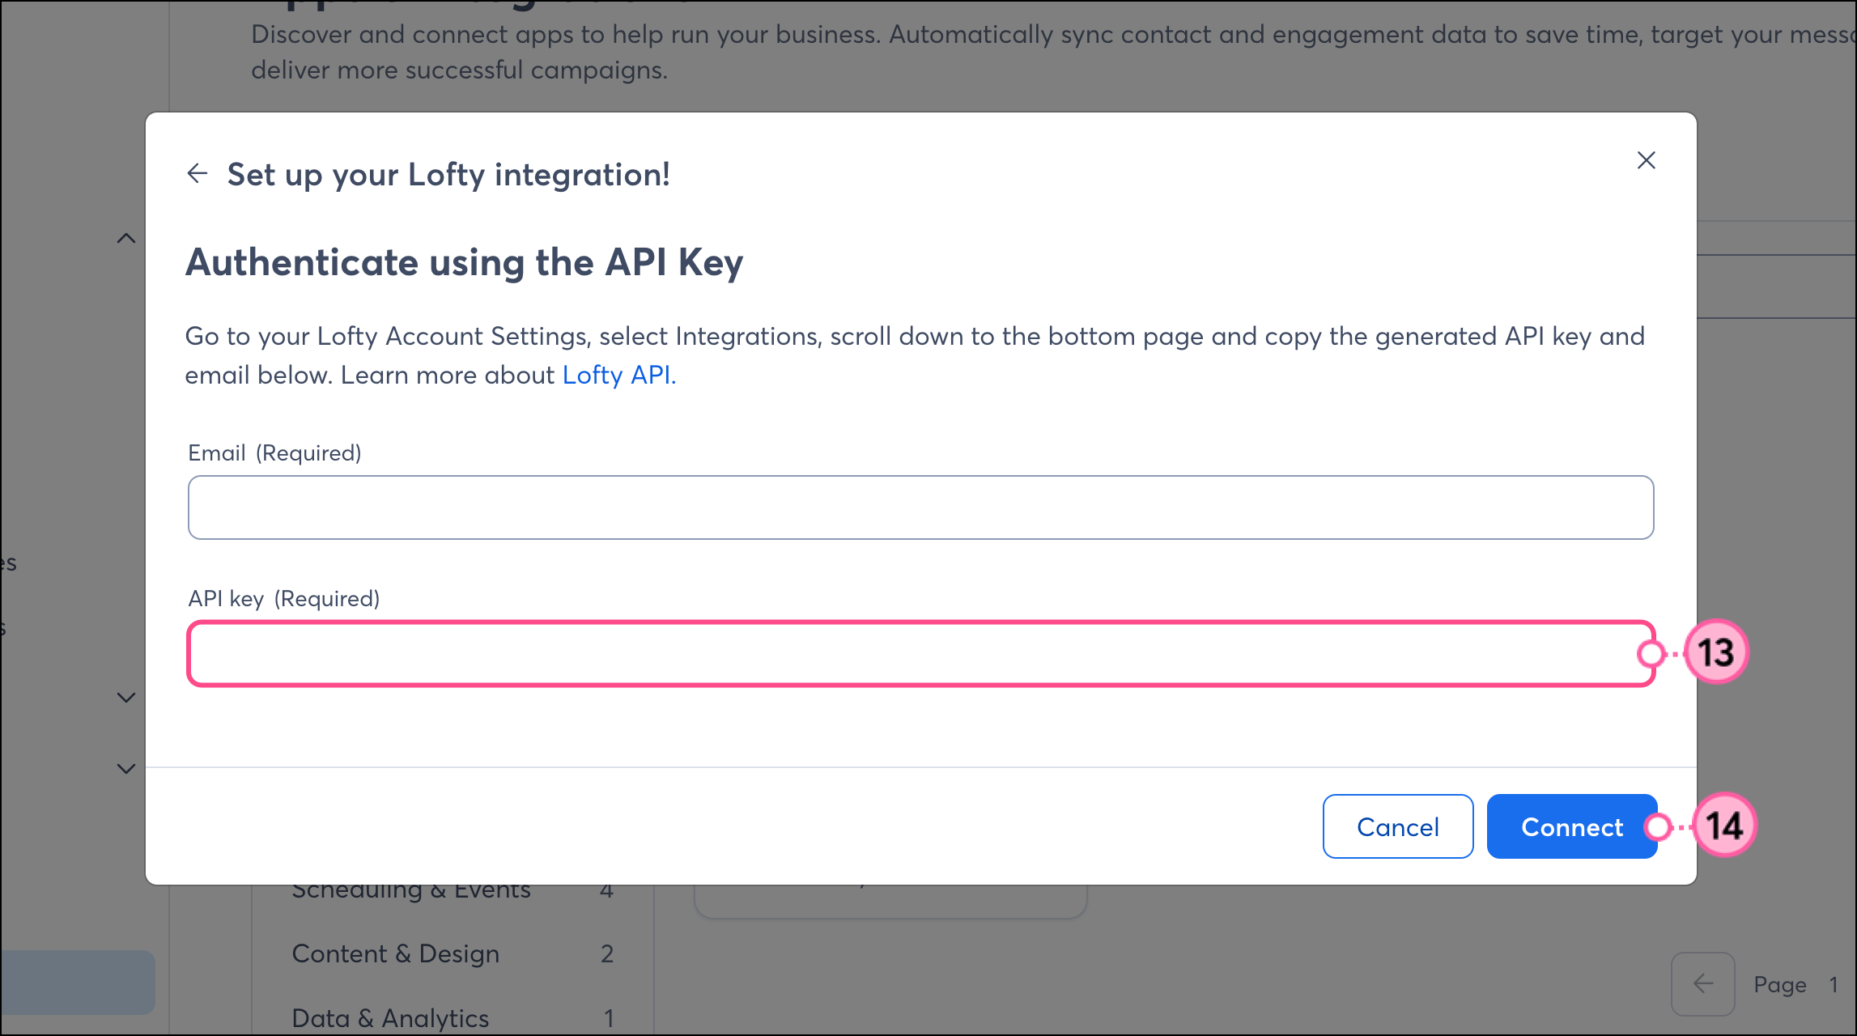
Task: Go to previous page using arrow button
Action: coord(1702,983)
